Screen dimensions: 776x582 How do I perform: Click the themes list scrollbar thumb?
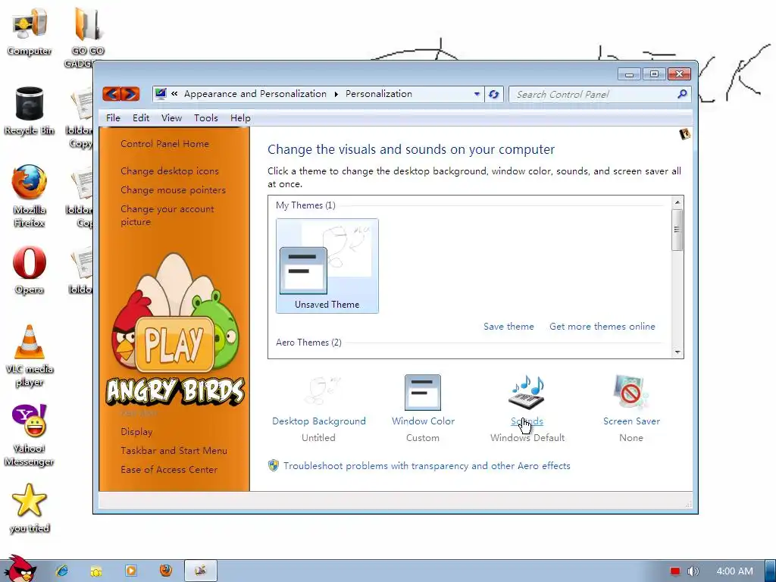click(677, 230)
